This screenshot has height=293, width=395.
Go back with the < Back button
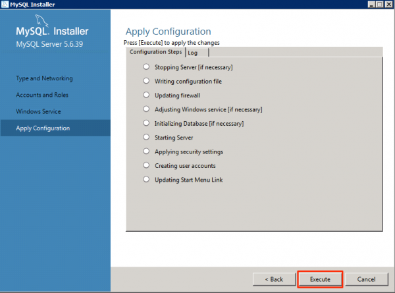pyautogui.click(x=274, y=279)
